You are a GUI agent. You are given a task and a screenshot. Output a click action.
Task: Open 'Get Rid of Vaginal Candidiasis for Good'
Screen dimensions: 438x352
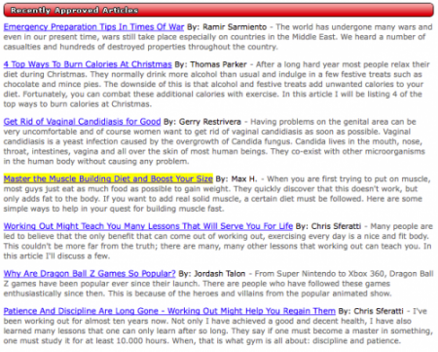[82, 122]
